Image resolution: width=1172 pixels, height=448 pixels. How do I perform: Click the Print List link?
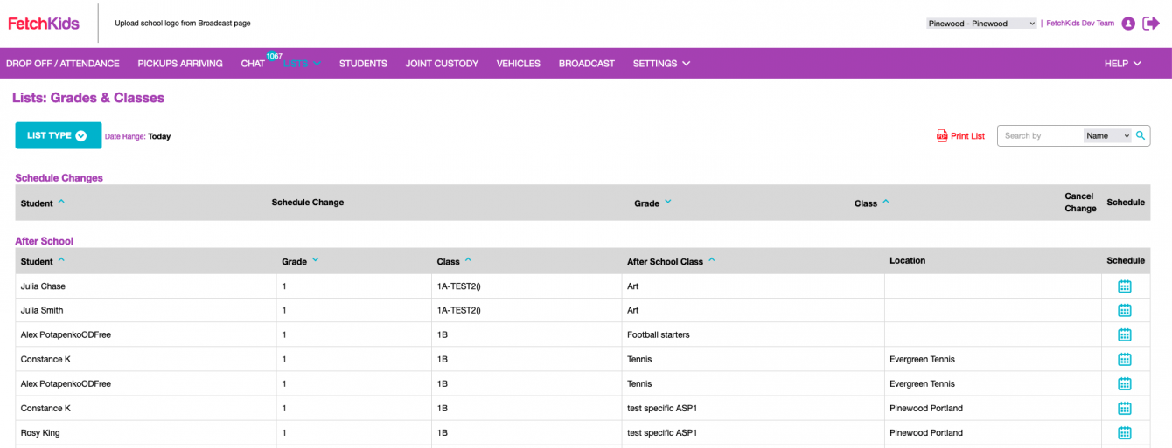point(967,136)
